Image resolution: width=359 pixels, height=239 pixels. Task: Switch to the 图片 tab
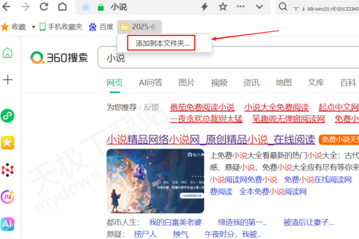(x=187, y=83)
